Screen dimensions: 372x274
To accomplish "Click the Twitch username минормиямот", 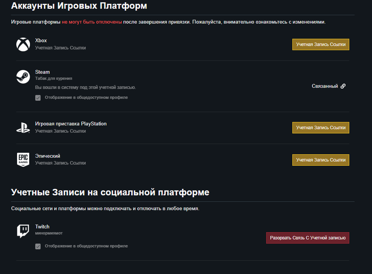I will point(49,233).
